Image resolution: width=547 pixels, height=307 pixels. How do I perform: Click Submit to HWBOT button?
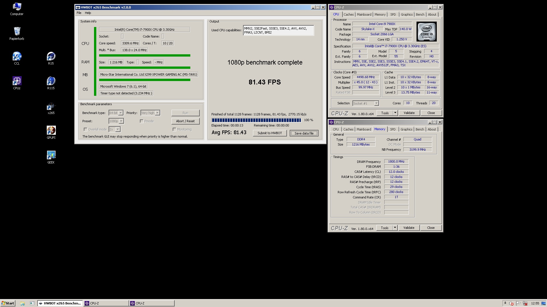point(270,133)
